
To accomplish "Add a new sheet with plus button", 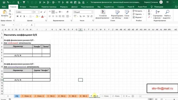I will pyautogui.click(x=133, y=96).
